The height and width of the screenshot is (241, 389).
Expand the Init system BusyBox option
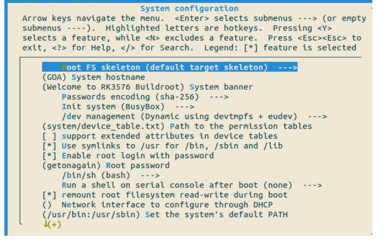pos(113,106)
